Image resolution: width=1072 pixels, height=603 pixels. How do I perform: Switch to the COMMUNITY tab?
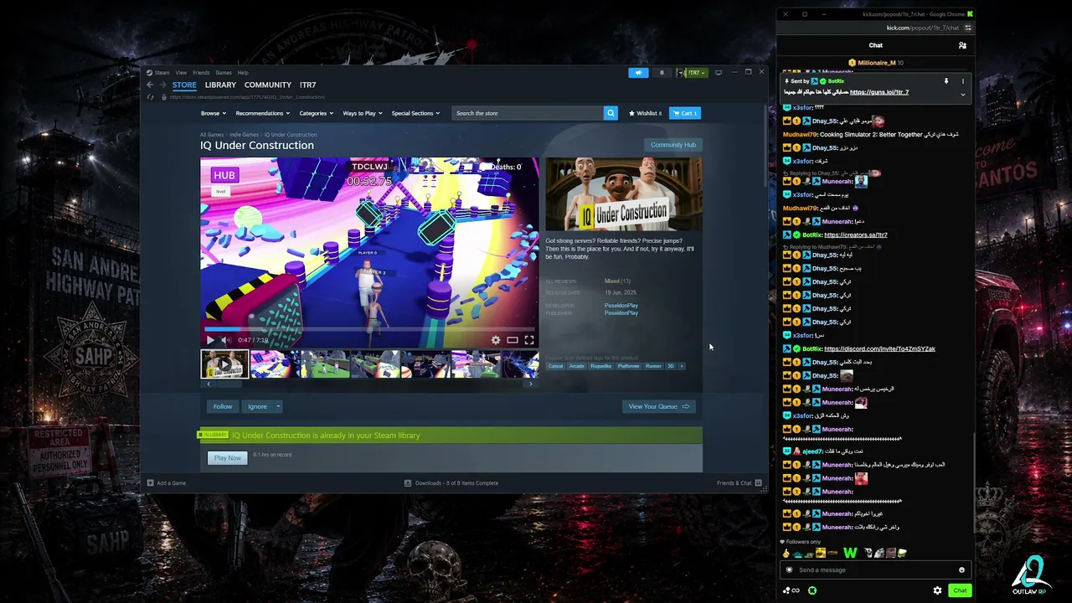click(268, 85)
